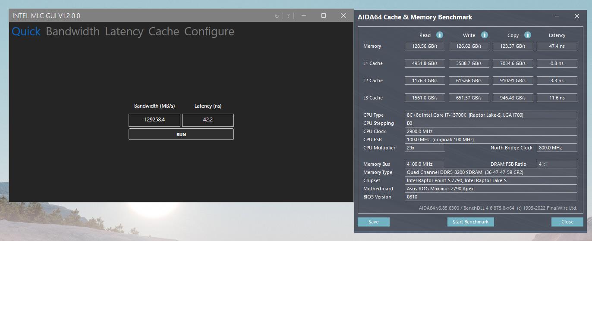This screenshot has width=592, height=310.
Task: Switch to the Quick tab in Intel MLC
Action: click(x=26, y=31)
